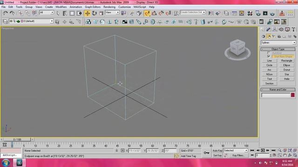Image resolution: width=298 pixels, height=167 pixels.
Task: Activate the Select and Rotate tool
Action: click(95, 13)
